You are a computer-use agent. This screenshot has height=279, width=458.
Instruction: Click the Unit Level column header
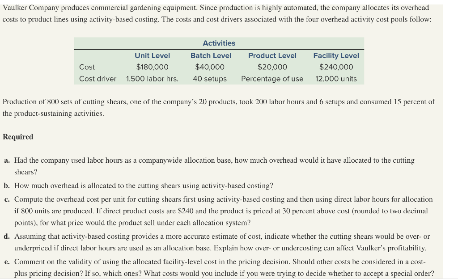click(152, 55)
